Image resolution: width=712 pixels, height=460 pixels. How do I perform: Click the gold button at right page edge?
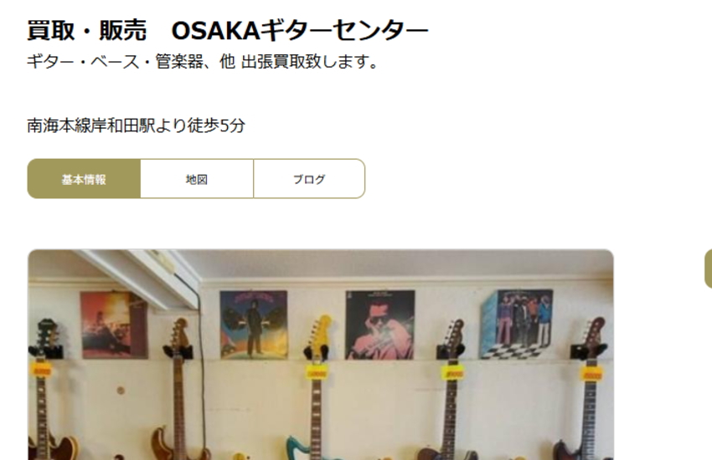click(708, 268)
